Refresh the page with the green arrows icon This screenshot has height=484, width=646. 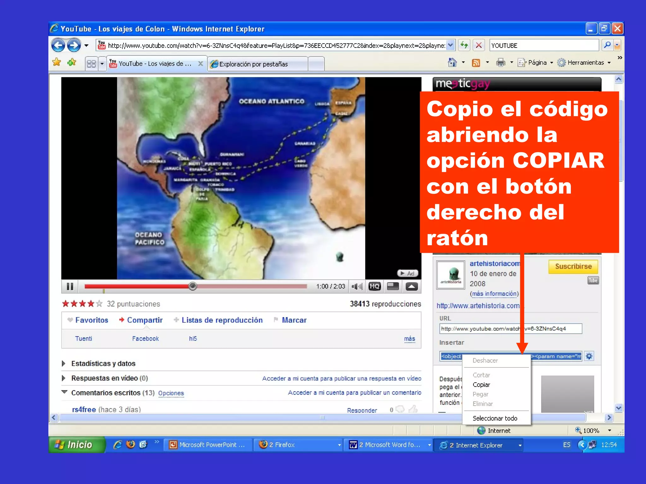[x=464, y=45]
